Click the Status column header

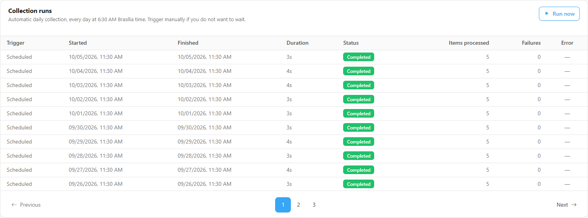pyautogui.click(x=351, y=43)
